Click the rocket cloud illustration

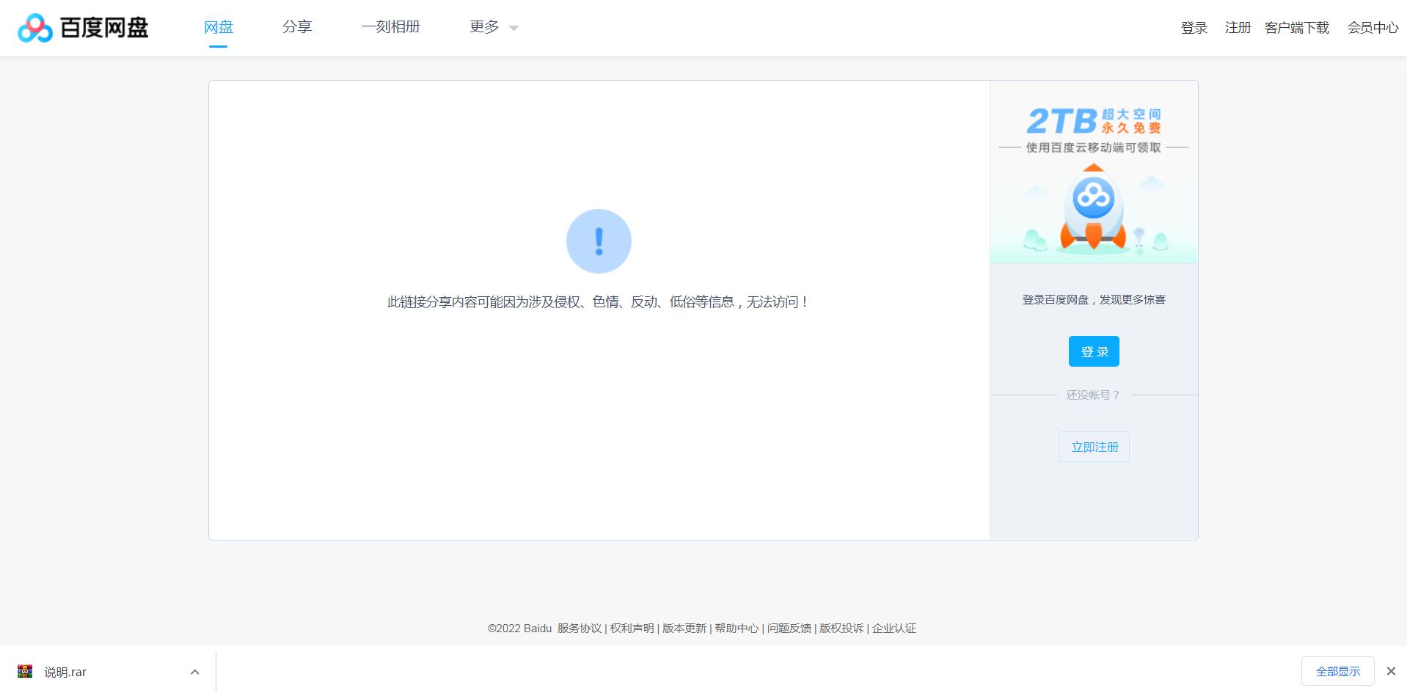(1093, 208)
